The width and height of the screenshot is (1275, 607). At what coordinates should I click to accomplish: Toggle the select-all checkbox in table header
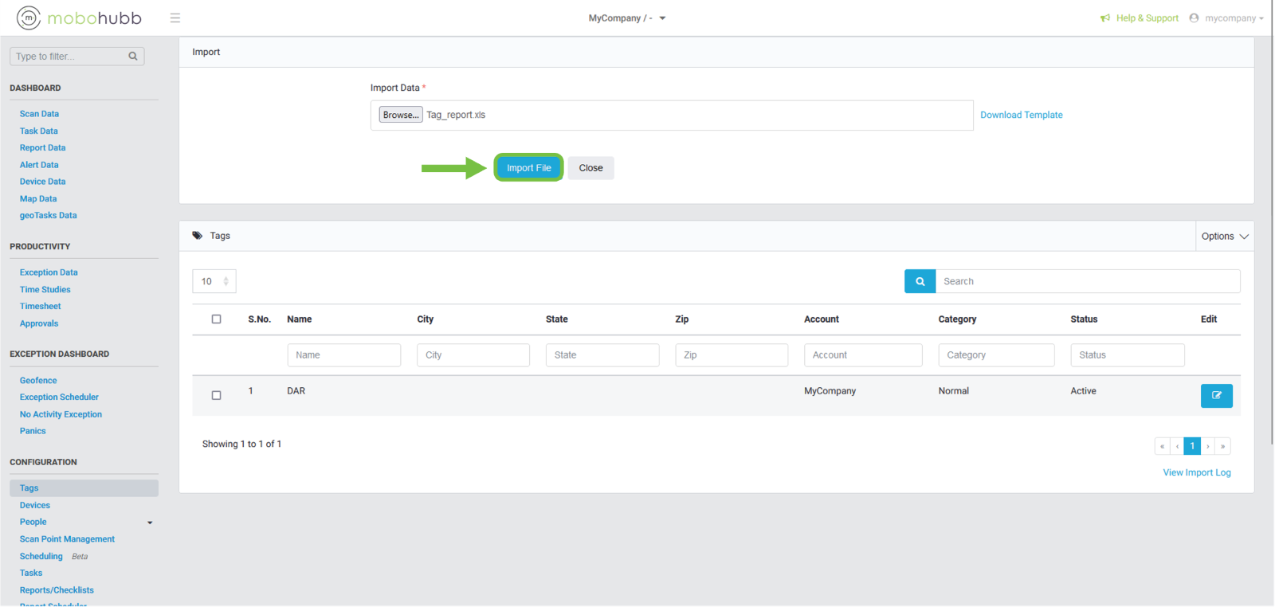[216, 319]
